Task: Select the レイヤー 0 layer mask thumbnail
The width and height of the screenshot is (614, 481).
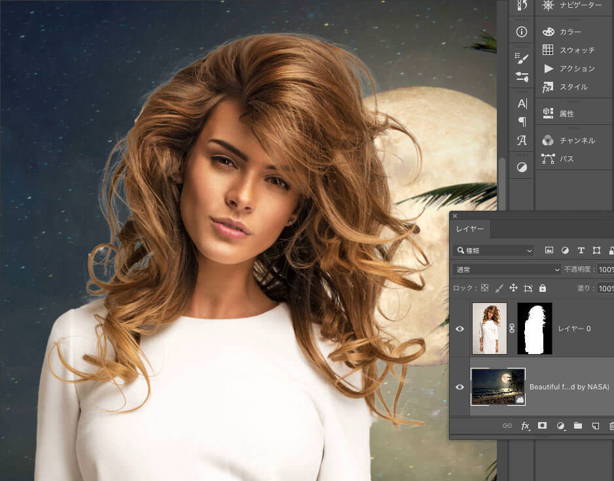Action: tap(535, 329)
